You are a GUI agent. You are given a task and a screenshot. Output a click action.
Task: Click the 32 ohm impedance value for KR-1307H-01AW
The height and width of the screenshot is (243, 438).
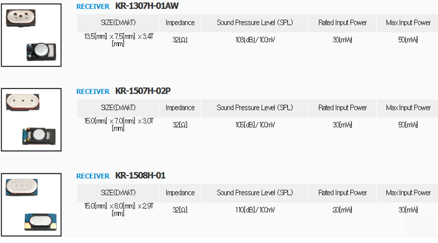[180, 40]
